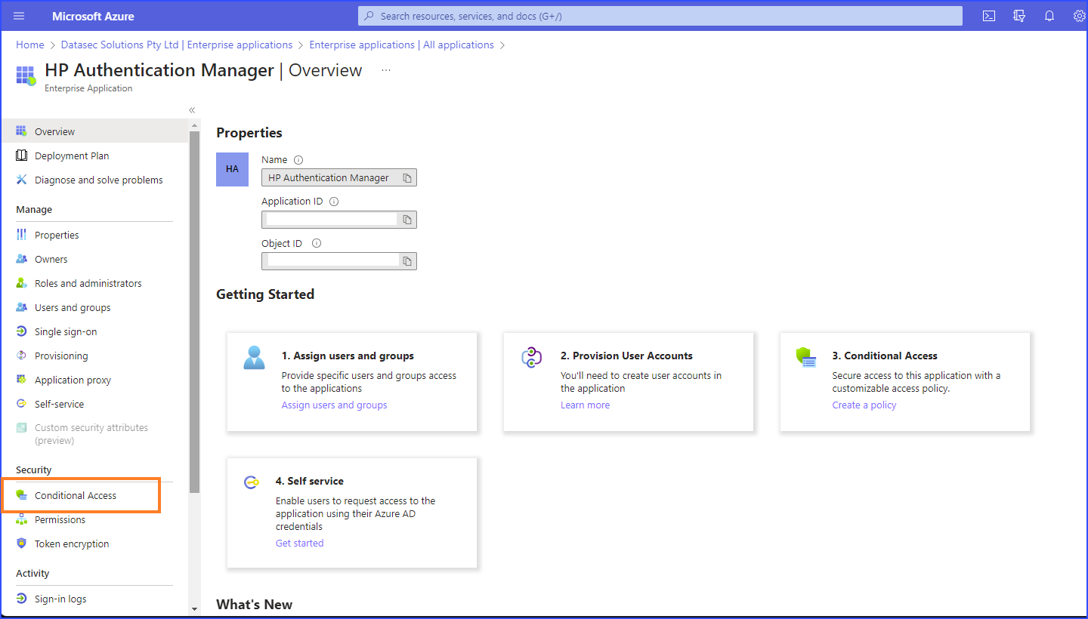Viewport: 1088px width, 619px height.
Task: Click the Assign users and groups person icon
Action: [x=255, y=357]
